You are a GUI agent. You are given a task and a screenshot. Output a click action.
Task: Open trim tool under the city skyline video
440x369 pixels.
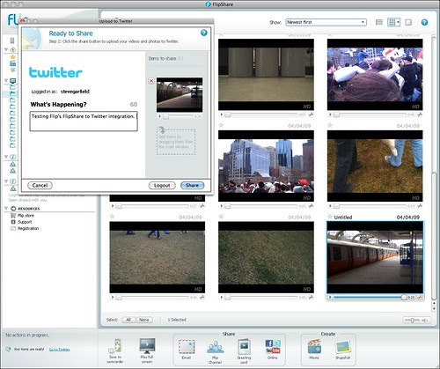tap(311, 206)
